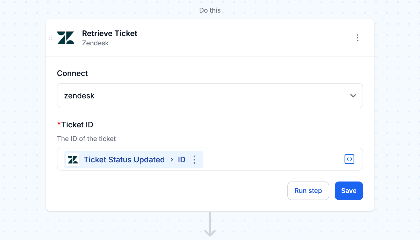Open the Ticket Status Updated pill's dots menu
This screenshot has height=240, width=420.
click(194, 160)
